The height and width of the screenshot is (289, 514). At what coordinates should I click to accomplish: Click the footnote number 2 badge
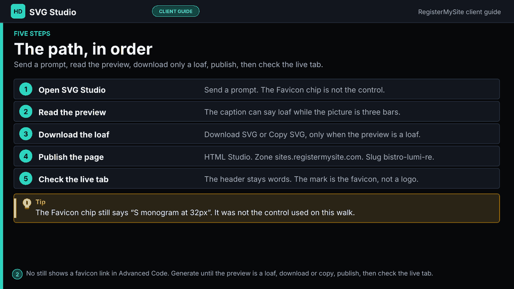tap(17, 274)
